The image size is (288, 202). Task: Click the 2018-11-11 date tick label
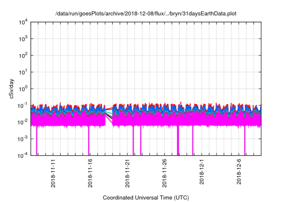pyautogui.click(x=53, y=173)
